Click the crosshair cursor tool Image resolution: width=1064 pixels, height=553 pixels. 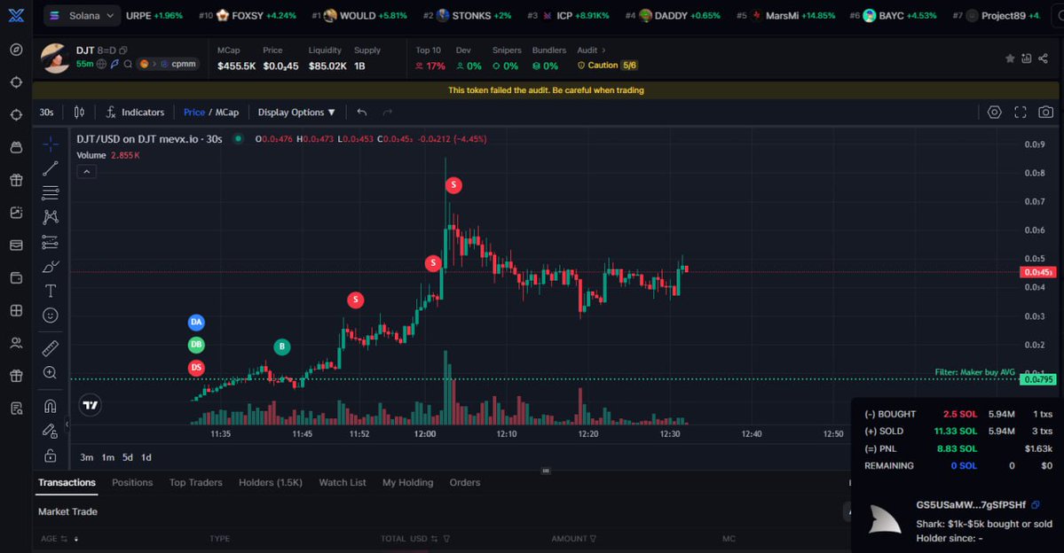click(51, 144)
